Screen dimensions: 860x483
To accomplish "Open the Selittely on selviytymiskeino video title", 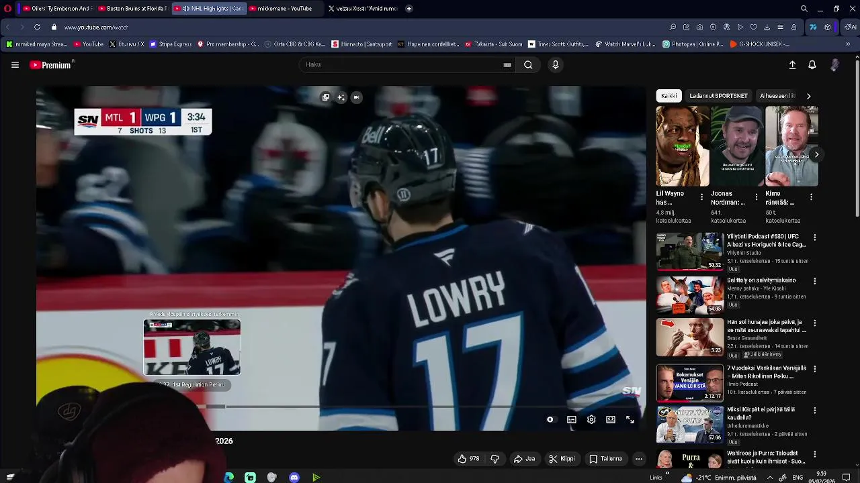I will pyautogui.click(x=761, y=280).
